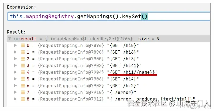Click the RequestMappingInfo@7910 type text
This screenshot has height=111, width=214.
coord(71,93)
